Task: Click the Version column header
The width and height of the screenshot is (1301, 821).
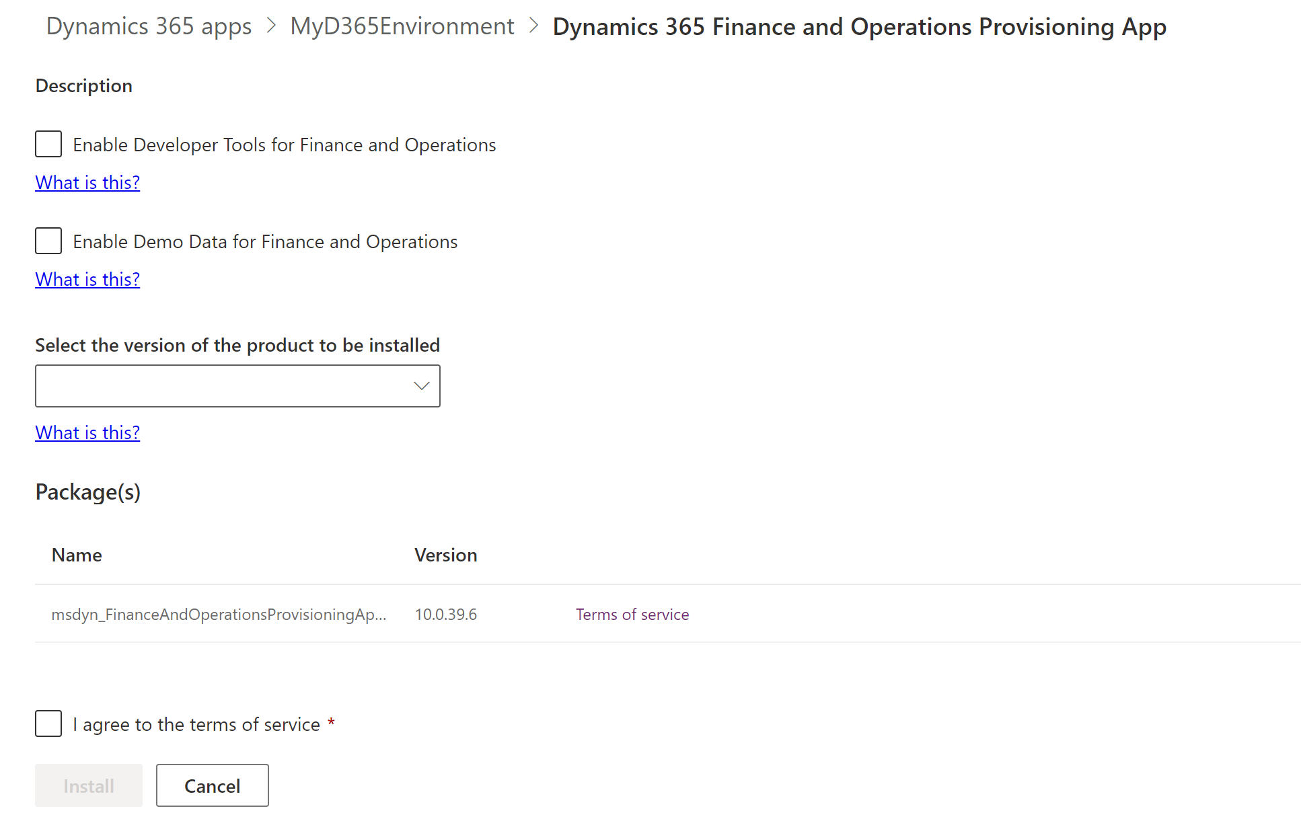Action: click(445, 555)
